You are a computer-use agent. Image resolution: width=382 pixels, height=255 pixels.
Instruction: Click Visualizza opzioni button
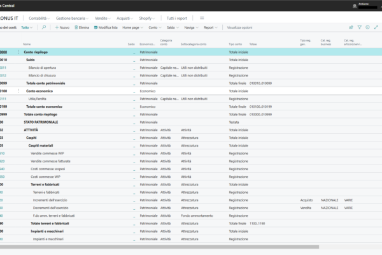239,27
